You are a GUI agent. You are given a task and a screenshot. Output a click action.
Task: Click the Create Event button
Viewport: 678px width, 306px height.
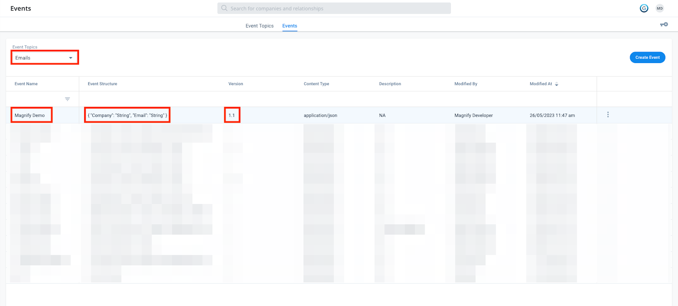pyautogui.click(x=647, y=58)
